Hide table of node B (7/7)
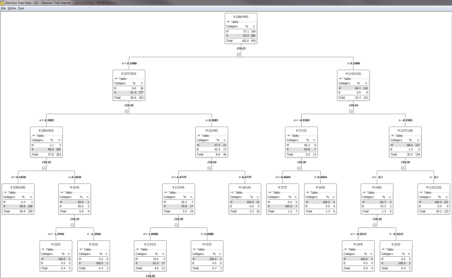The image size is (452, 278). point(270,193)
